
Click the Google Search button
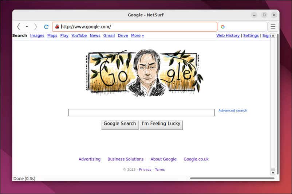pos(120,125)
